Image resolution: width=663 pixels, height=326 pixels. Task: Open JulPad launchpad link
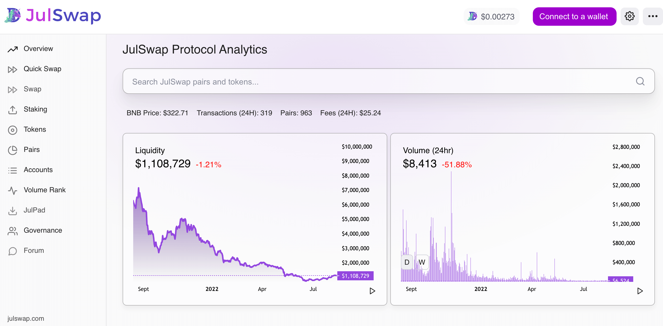click(34, 210)
